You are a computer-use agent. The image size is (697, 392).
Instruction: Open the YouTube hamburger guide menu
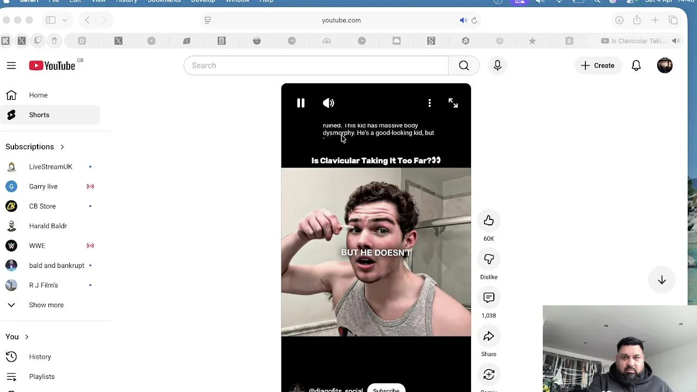pos(11,65)
